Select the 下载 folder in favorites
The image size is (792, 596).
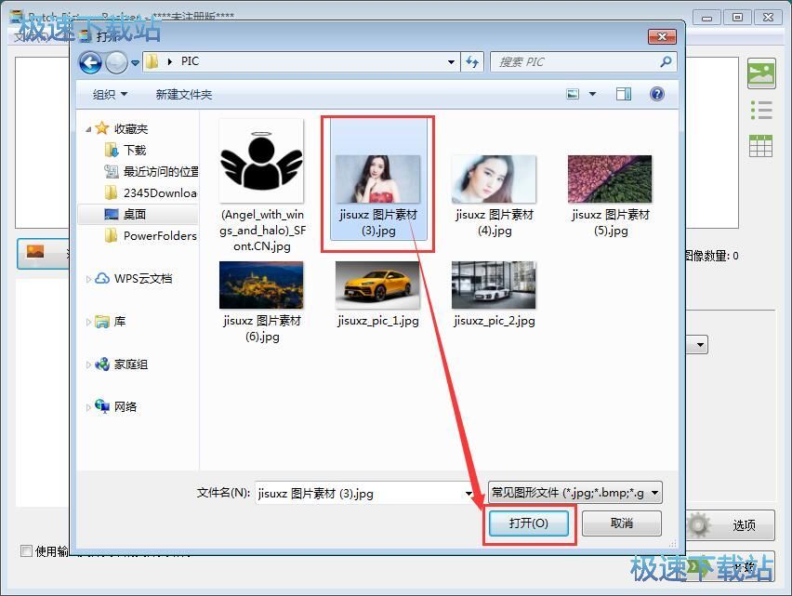point(135,150)
